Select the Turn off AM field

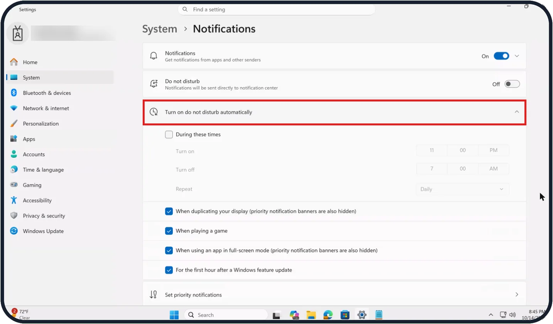(x=494, y=169)
